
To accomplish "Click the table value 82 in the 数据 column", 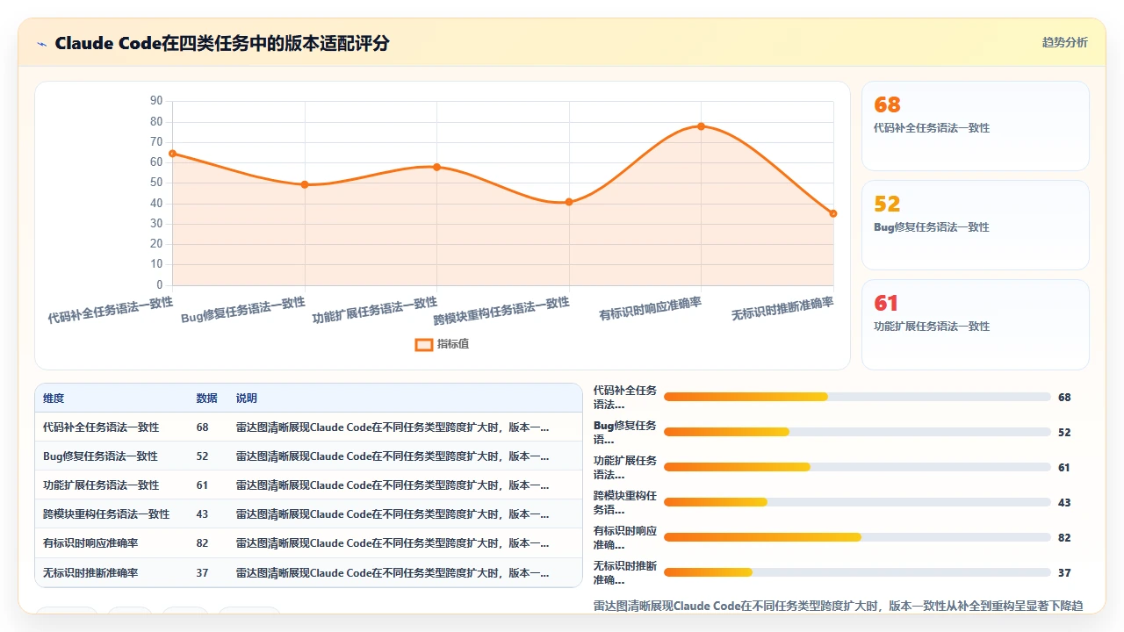I will click(x=202, y=543).
